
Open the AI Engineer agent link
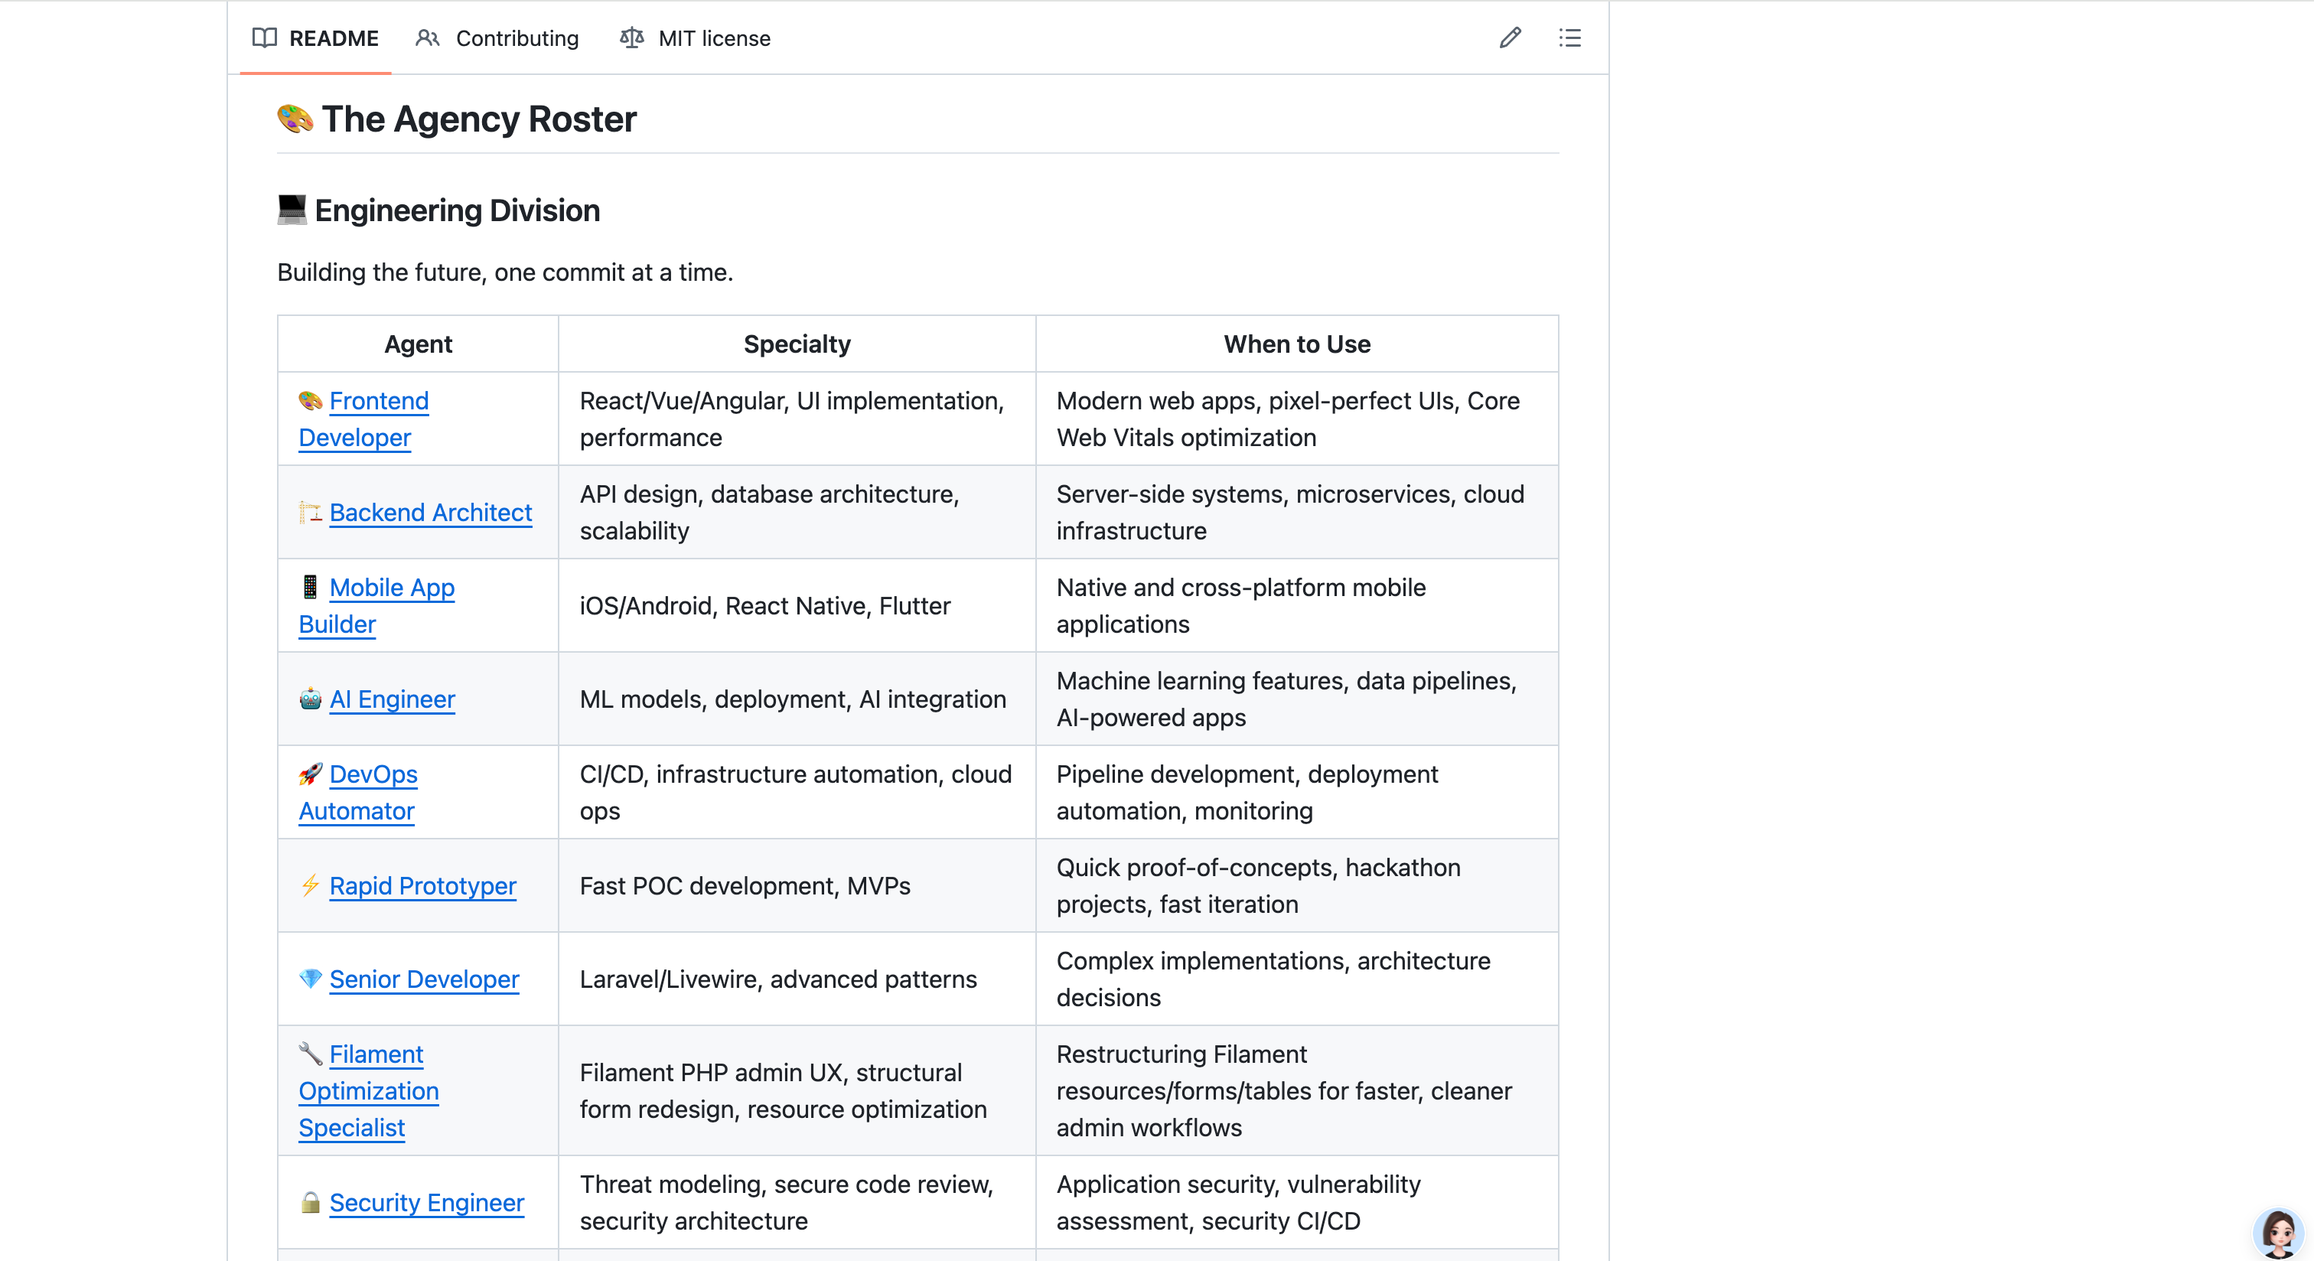[392, 699]
